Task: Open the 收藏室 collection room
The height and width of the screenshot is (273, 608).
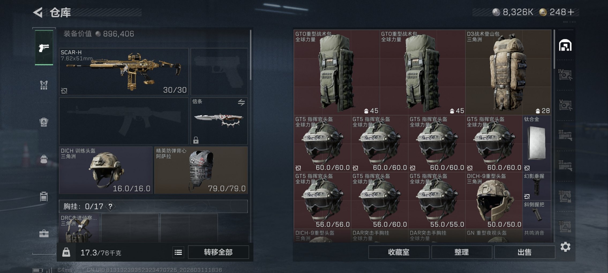Action: click(399, 252)
